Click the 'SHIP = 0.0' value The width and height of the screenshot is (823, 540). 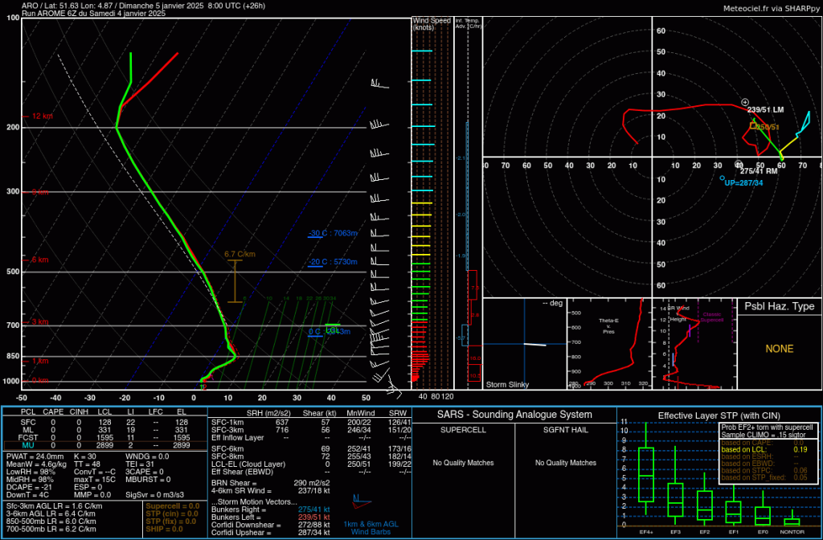pyautogui.click(x=166, y=529)
